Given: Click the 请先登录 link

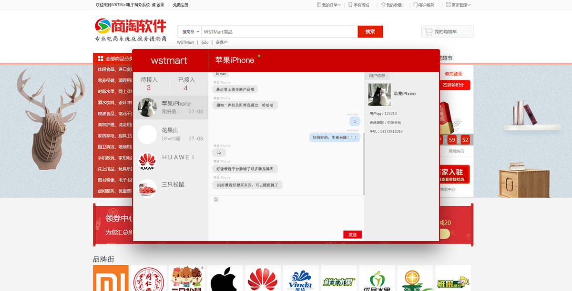Looking at the screenshot, I should 453,74.
